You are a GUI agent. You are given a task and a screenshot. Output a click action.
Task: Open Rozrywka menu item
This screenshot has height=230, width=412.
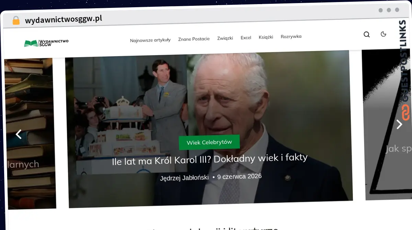(291, 36)
